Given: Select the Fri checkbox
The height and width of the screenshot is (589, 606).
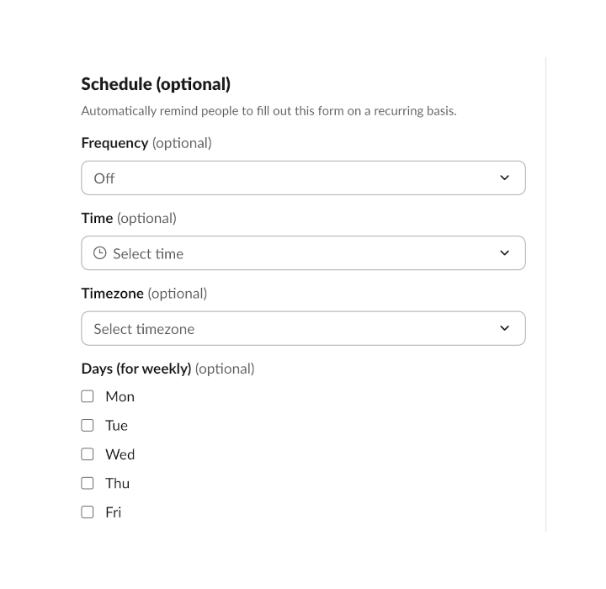Looking at the screenshot, I should tap(88, 512).
